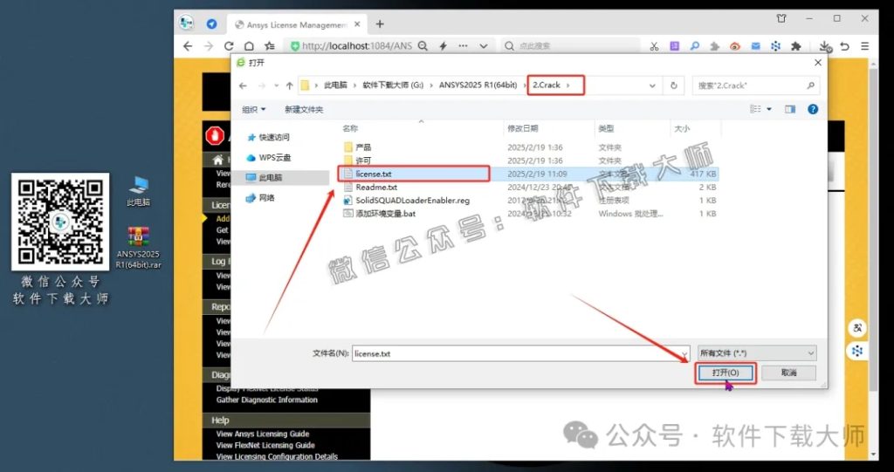
Task: Click the 打开(O) button
Action: tap(726, 373)
